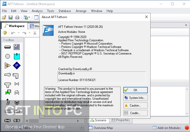Select the Annotation tool in Toolbox
190x132 pixels.
pos(17,47)
